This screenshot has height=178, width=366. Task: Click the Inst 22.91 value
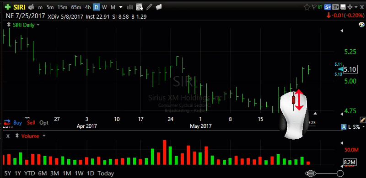point(97,17)
